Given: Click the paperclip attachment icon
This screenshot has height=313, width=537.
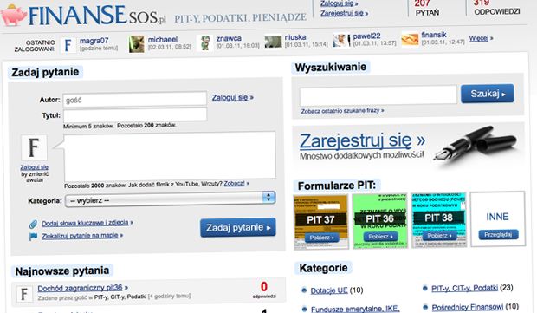Looking at the screenshot, I should [x=33, y=225].
